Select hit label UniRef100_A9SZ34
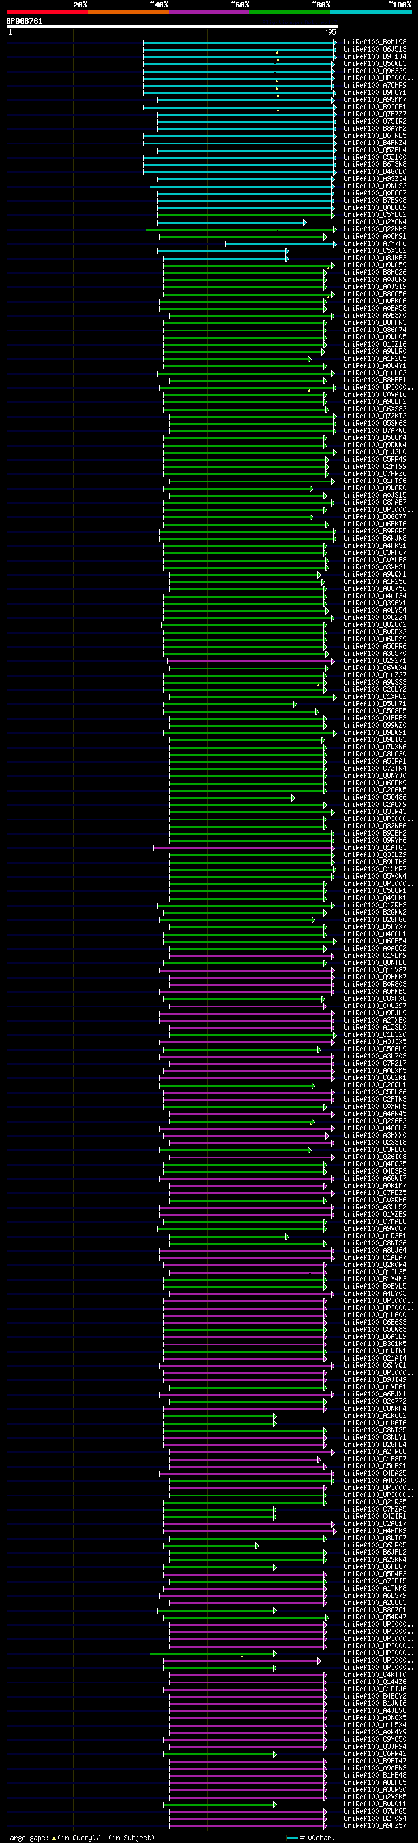The width and height of the screenshot is (418, 1843). pos(375,179)
